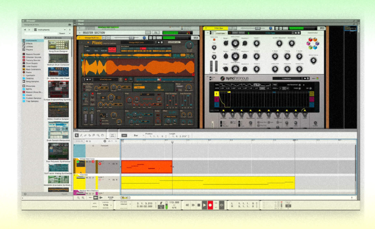Collapse the Vintage Multi Voice track

coord(75,159)
